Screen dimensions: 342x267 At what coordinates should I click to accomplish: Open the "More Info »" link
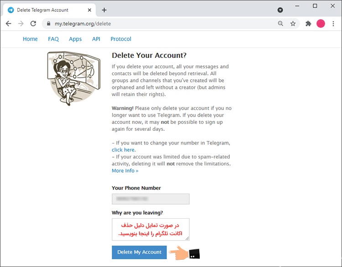click(125, 171)
